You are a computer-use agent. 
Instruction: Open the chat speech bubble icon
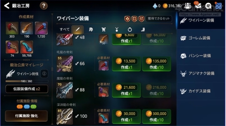pyautogui.click(x=208, y=6)
